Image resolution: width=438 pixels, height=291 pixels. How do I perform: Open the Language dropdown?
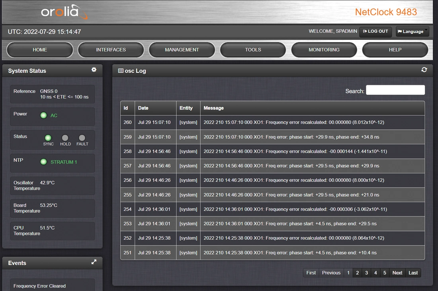pos(412,31)
